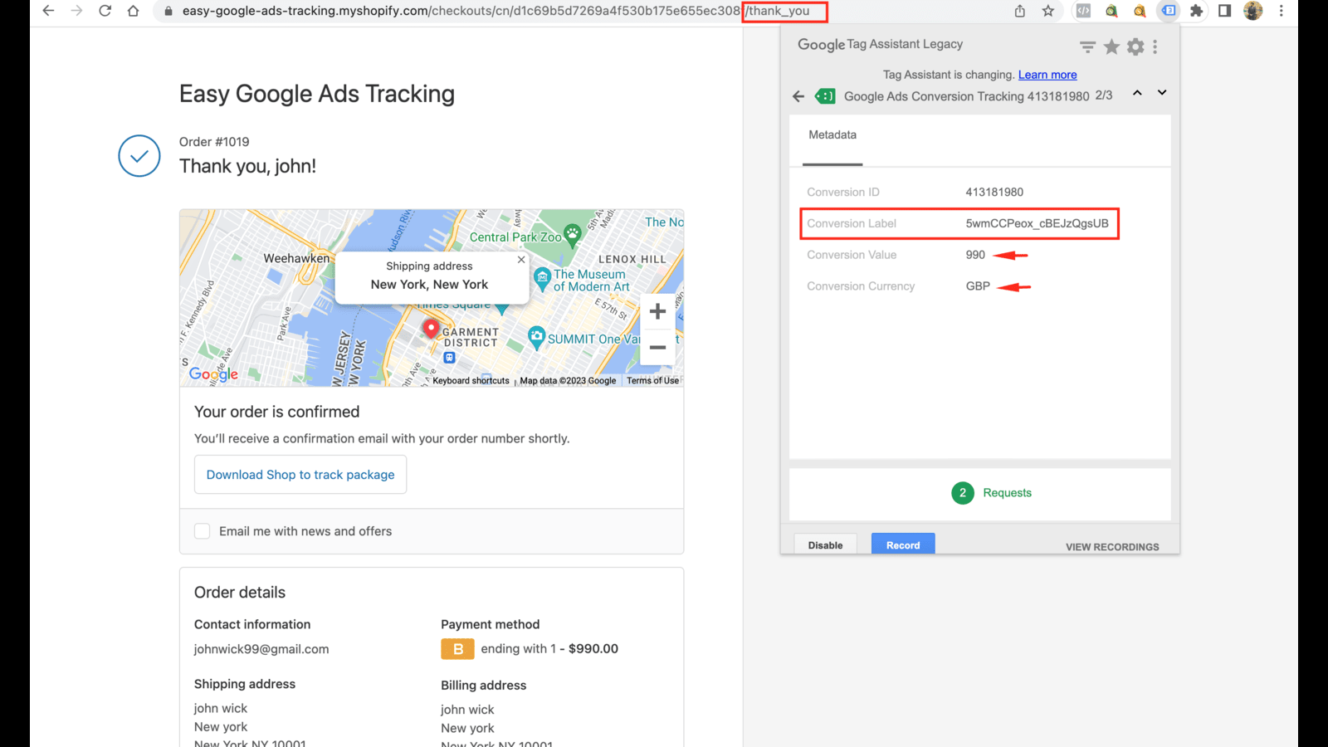Viewport: 1328px width, 747px height.
Task: Click the Disable button
Action: (x=825, y=544)
